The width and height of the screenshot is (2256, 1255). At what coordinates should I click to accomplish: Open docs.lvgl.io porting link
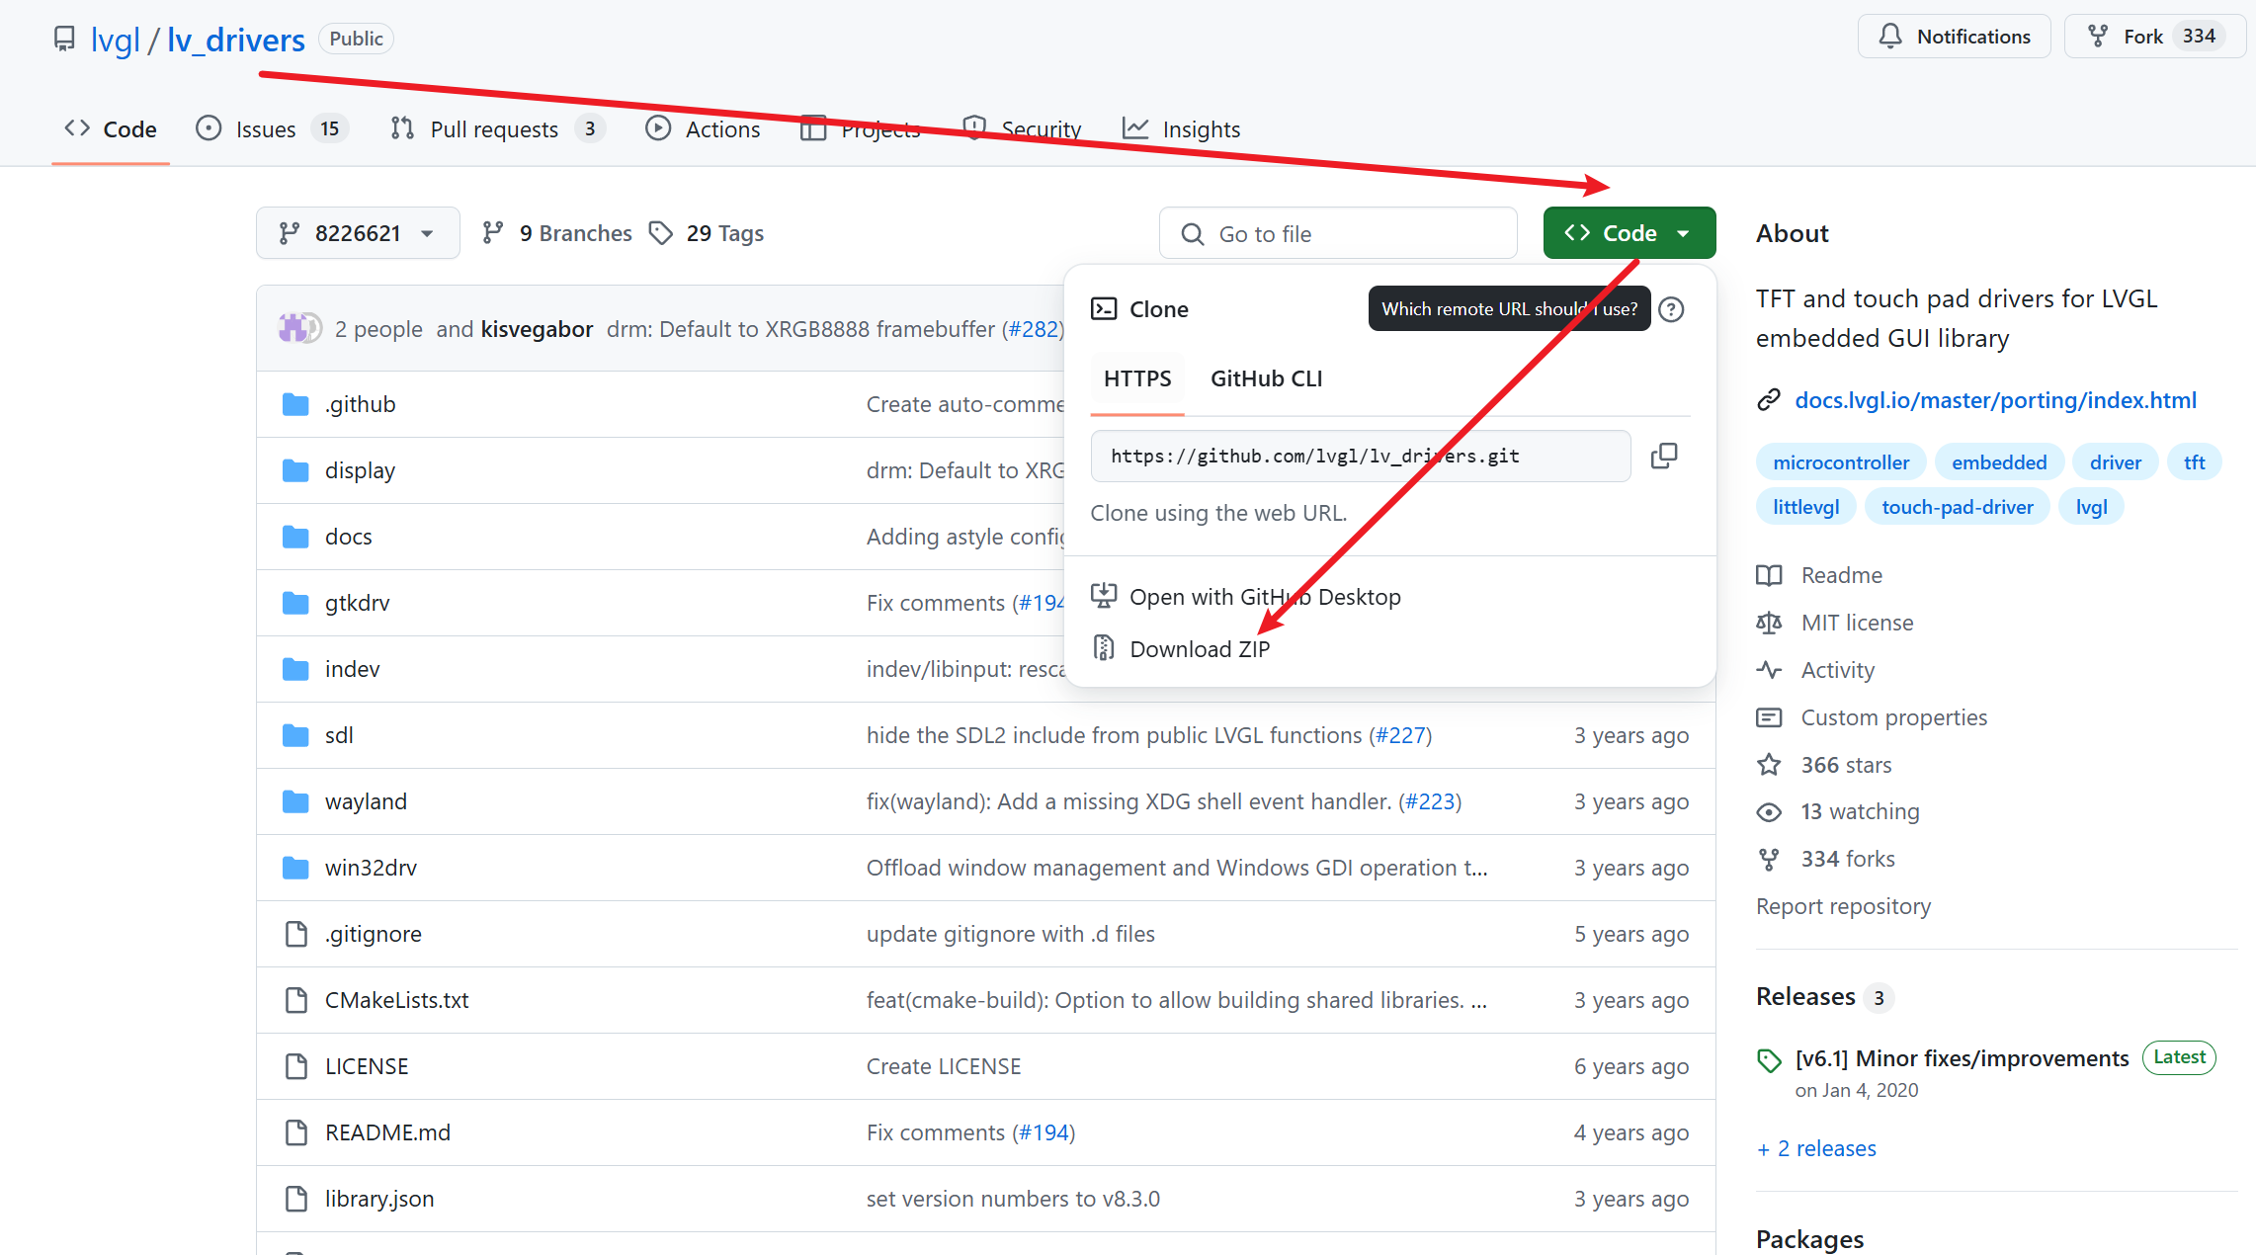[1995, 400]
